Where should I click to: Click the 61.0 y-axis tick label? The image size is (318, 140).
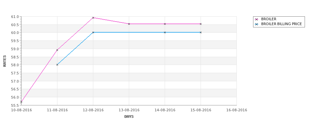coord(15,17)
